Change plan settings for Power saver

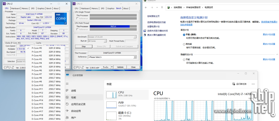tap(269, 59)
